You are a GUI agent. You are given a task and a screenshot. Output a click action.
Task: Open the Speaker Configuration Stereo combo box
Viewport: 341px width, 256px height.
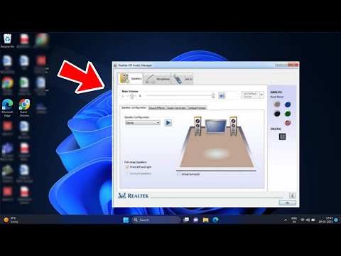[143, 123]
